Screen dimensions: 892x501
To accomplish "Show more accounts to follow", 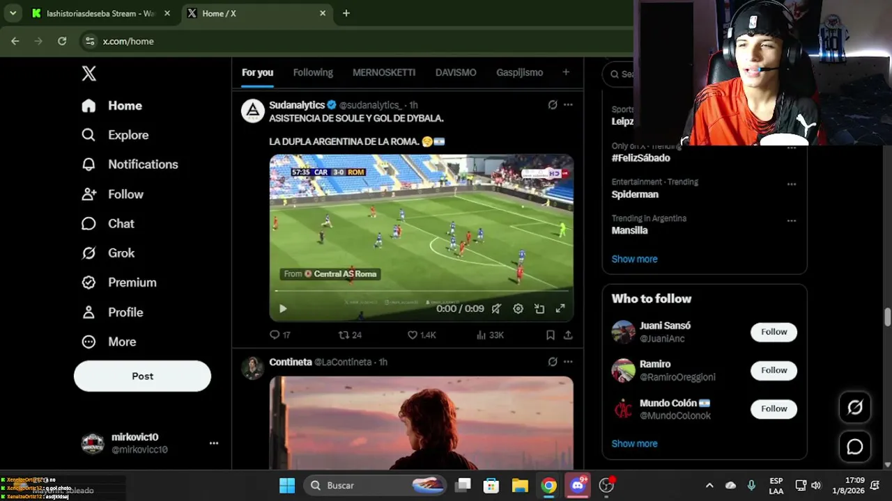I will (x=634, y=443).
